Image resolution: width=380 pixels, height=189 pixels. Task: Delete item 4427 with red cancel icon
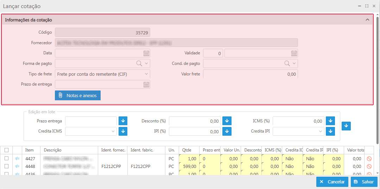[369, 159]
